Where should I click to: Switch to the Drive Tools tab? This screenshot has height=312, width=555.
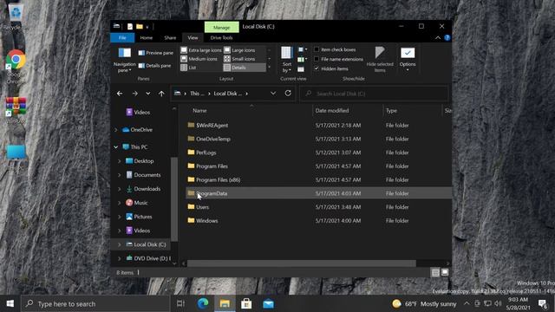[x=222, y=37]
